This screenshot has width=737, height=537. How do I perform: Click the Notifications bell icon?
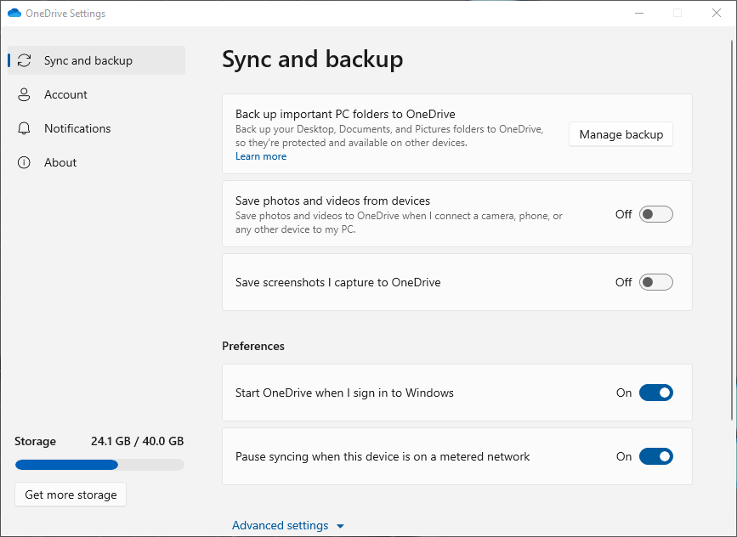point(25,128)
